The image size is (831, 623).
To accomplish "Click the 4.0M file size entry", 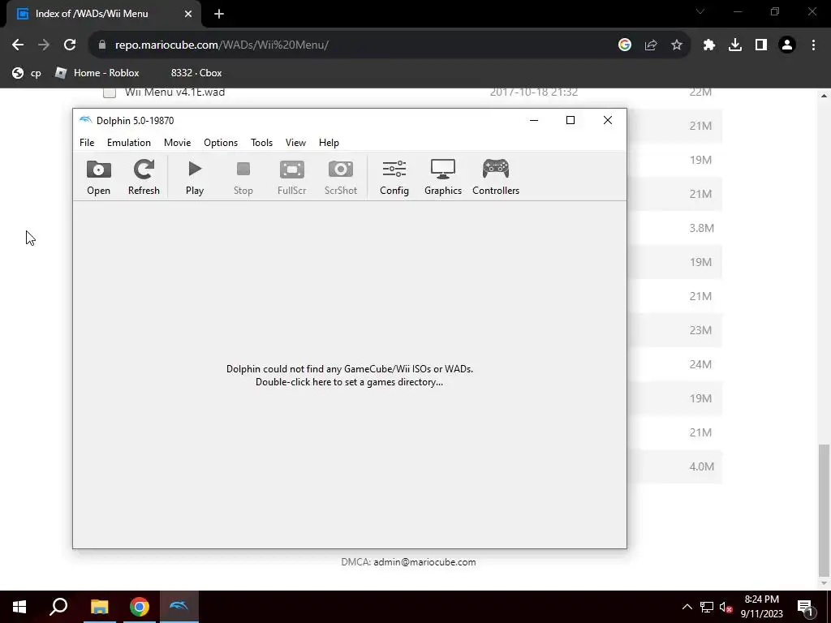I will (702, 466).
